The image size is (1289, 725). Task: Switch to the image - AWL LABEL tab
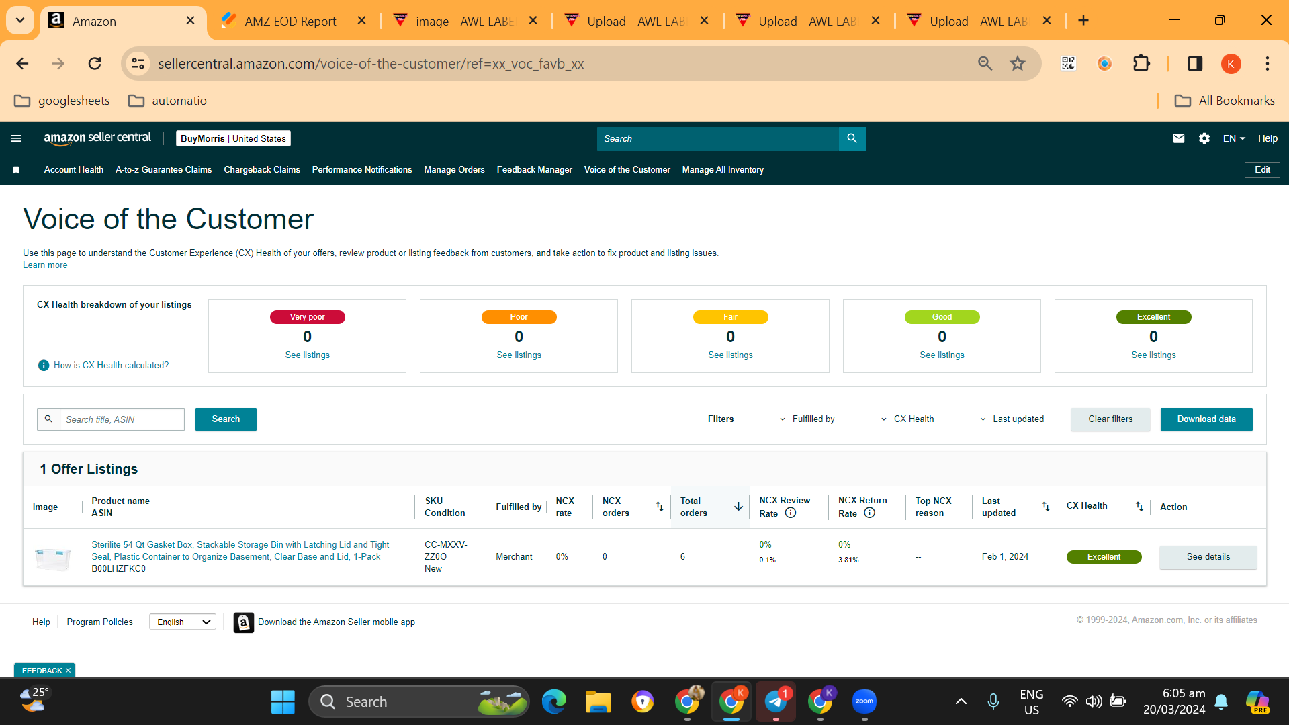click(x=465, y=21)
